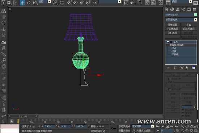Select the Vertex sub-object level
The image size is (199, 133).
174,48
